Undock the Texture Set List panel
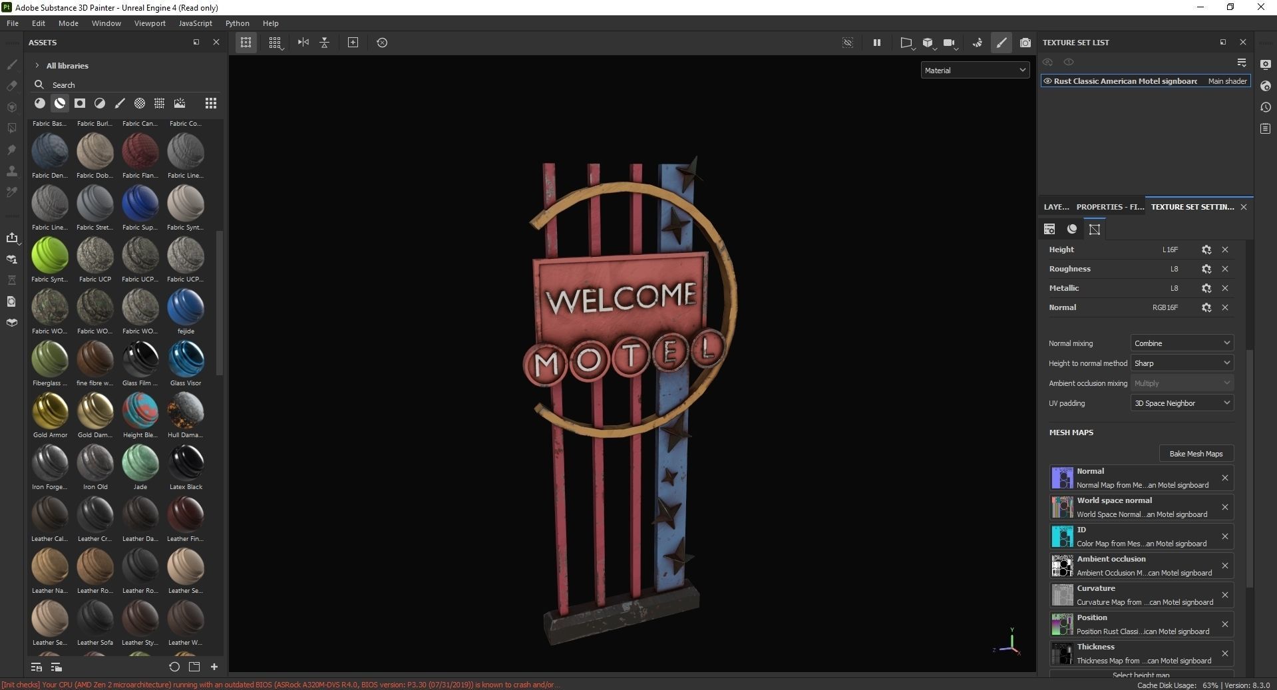The width and height of the screenshot is (1277, 690). [x=1223, y=42]
